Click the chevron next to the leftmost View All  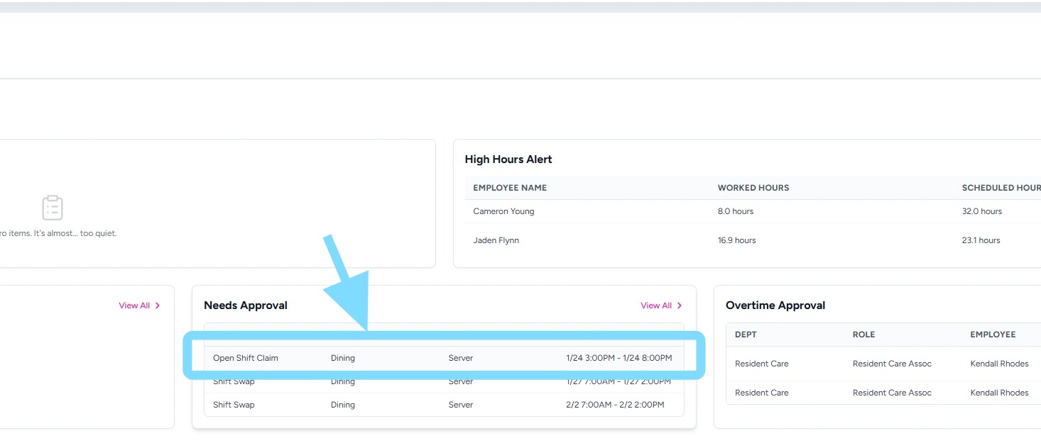click(x=158, y=305)
